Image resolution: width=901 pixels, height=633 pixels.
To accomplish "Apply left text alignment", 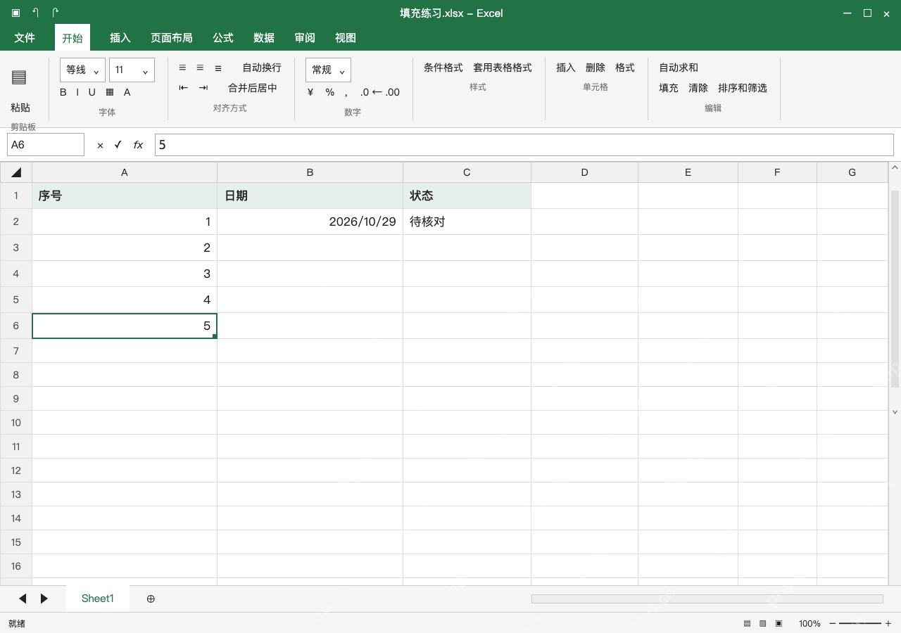I will tap(182, 68).
